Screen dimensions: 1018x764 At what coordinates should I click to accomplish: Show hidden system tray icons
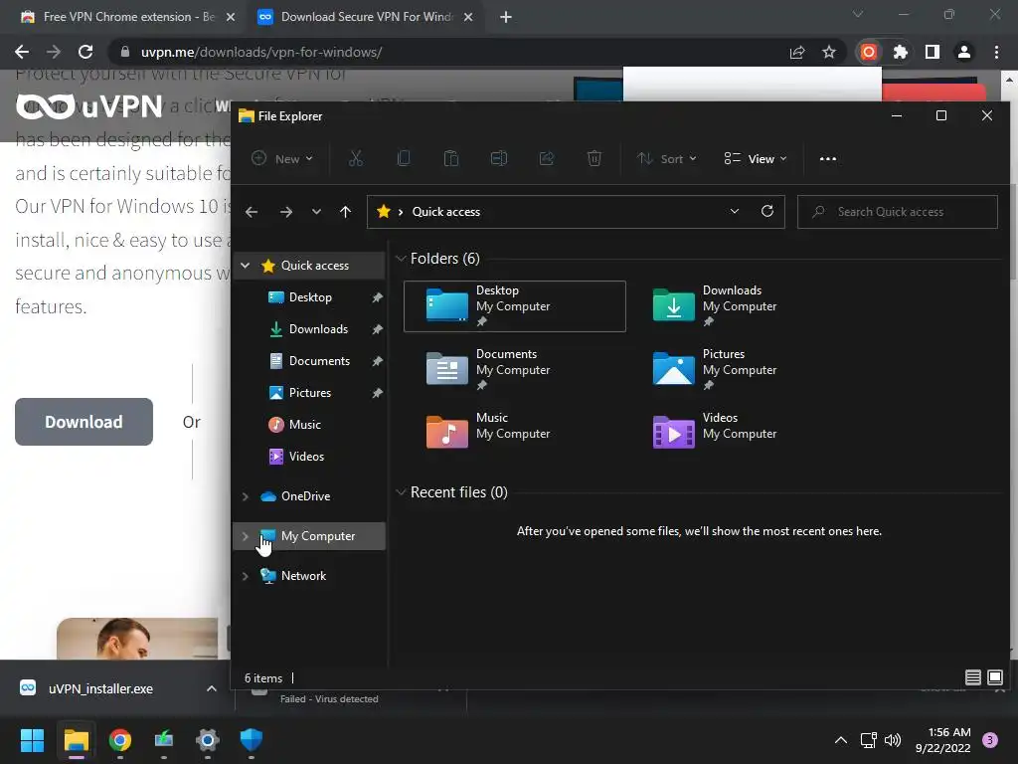841,740
